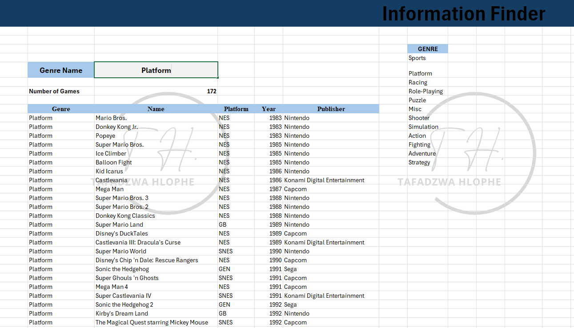Viewport: 574px width, 328px height.
Task: Click the Number of Games label
Action: (54, 91)
